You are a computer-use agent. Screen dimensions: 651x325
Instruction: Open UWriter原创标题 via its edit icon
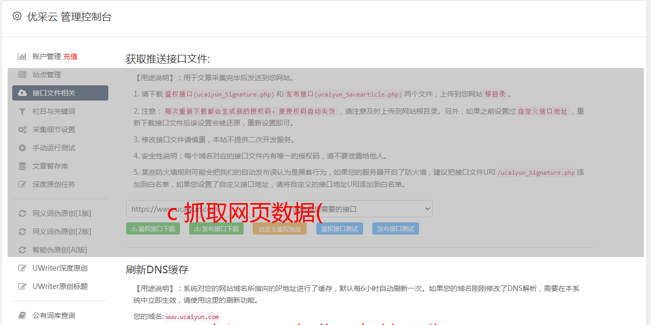[x=22, y=286]
